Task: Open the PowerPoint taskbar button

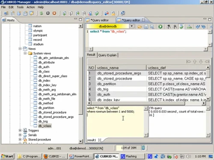Action: [81, 156]
